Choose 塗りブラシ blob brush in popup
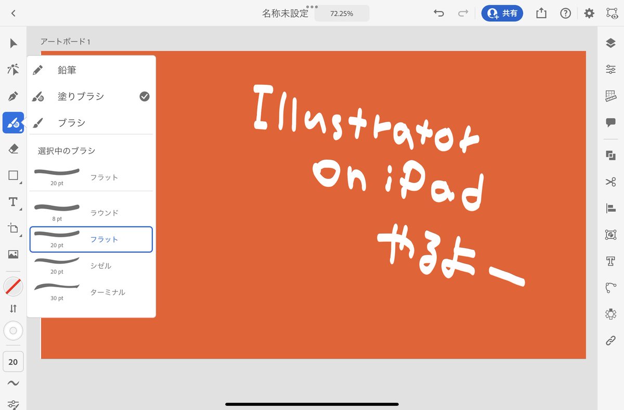This screenshot has width=624, height=410. click(x=92, y=96)
